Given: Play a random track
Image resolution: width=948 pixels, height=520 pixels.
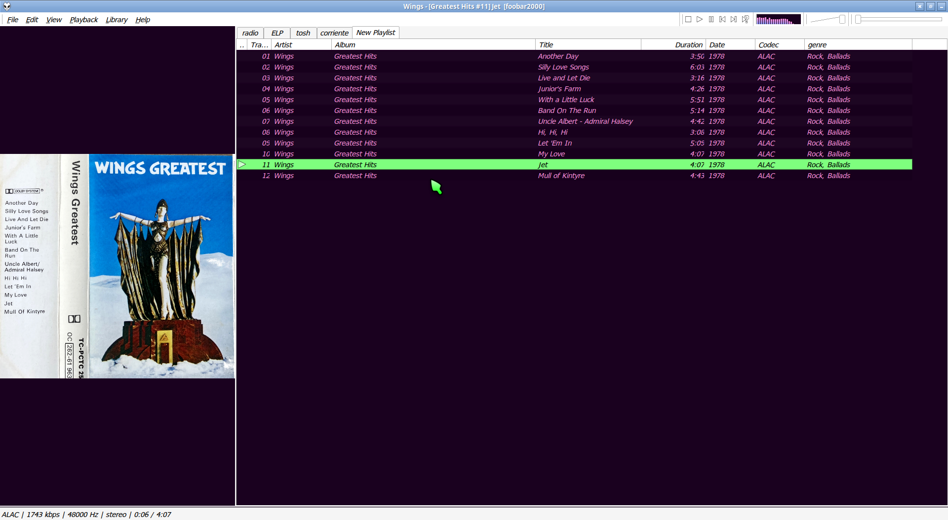Looking at the screenshot, I should tap(746, 19).
